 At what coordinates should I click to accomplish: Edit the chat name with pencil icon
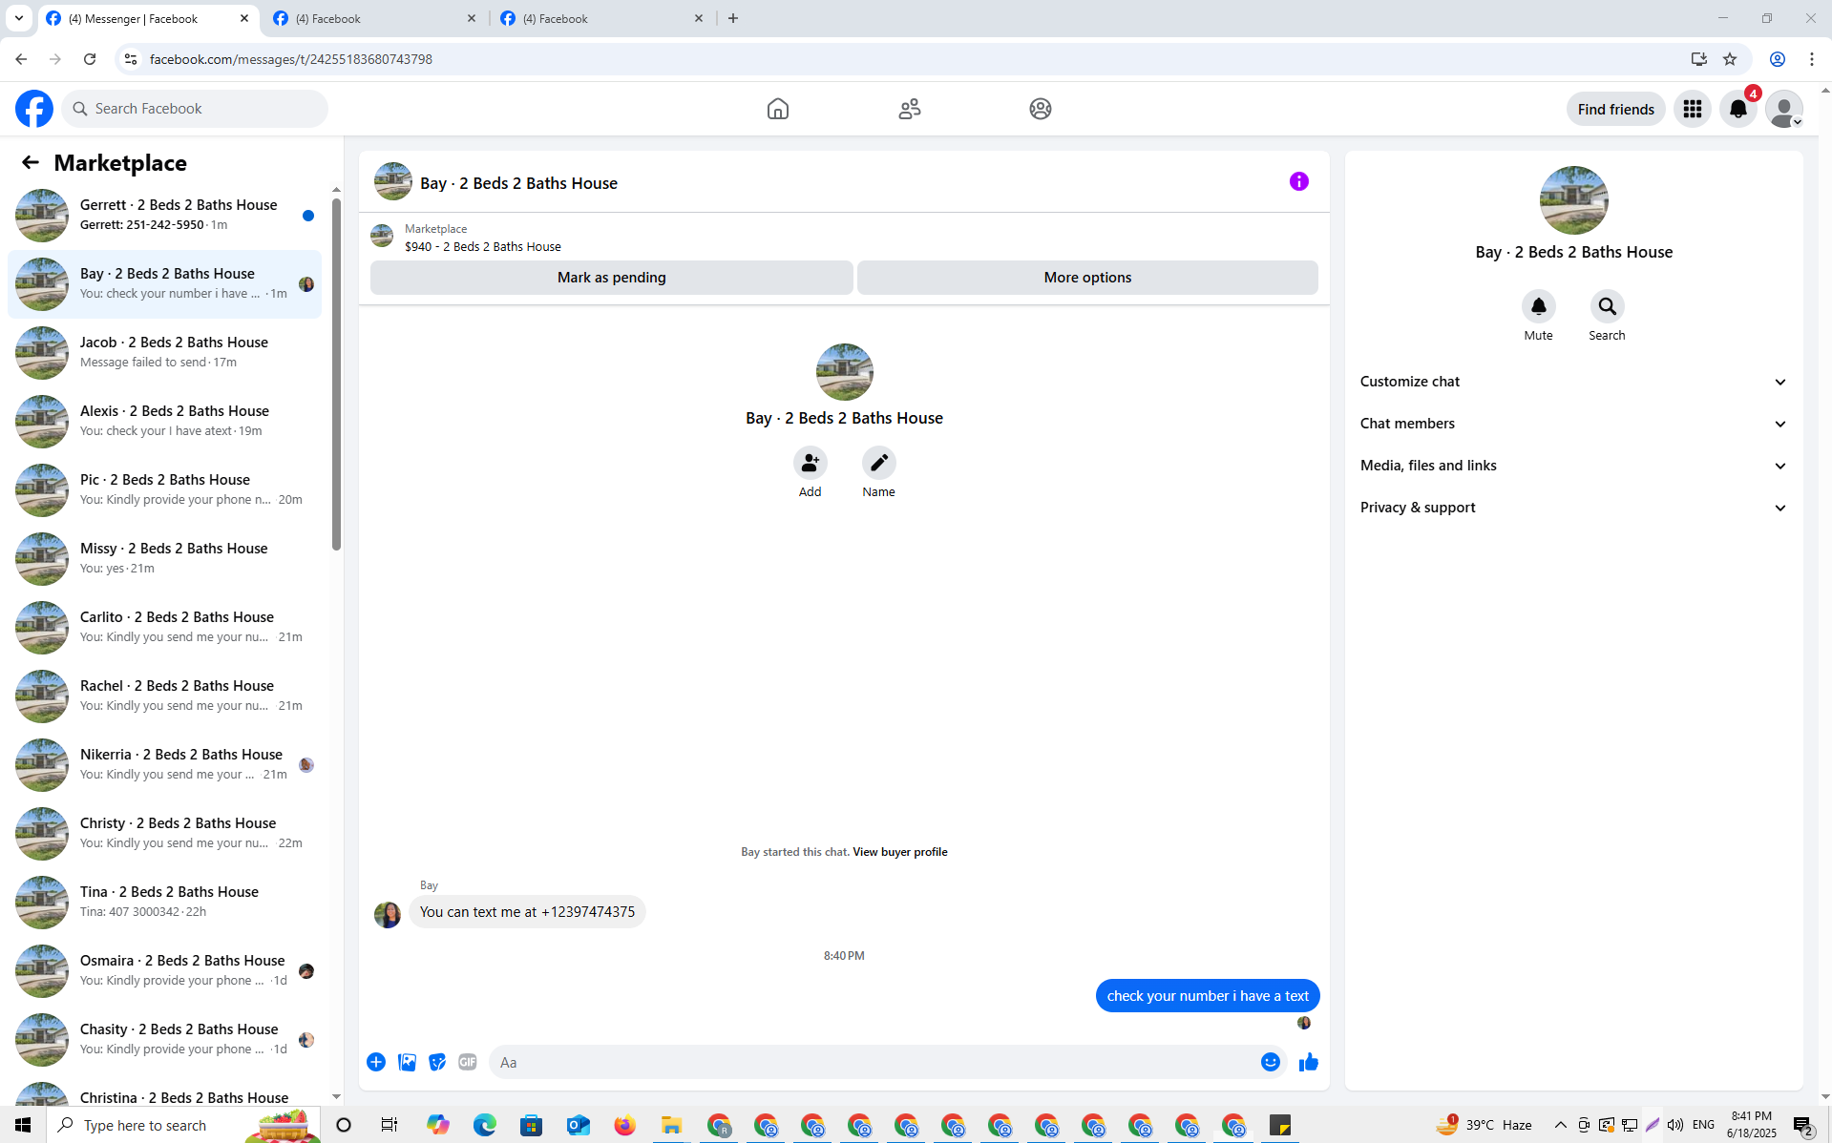click(x=878, y=463)
